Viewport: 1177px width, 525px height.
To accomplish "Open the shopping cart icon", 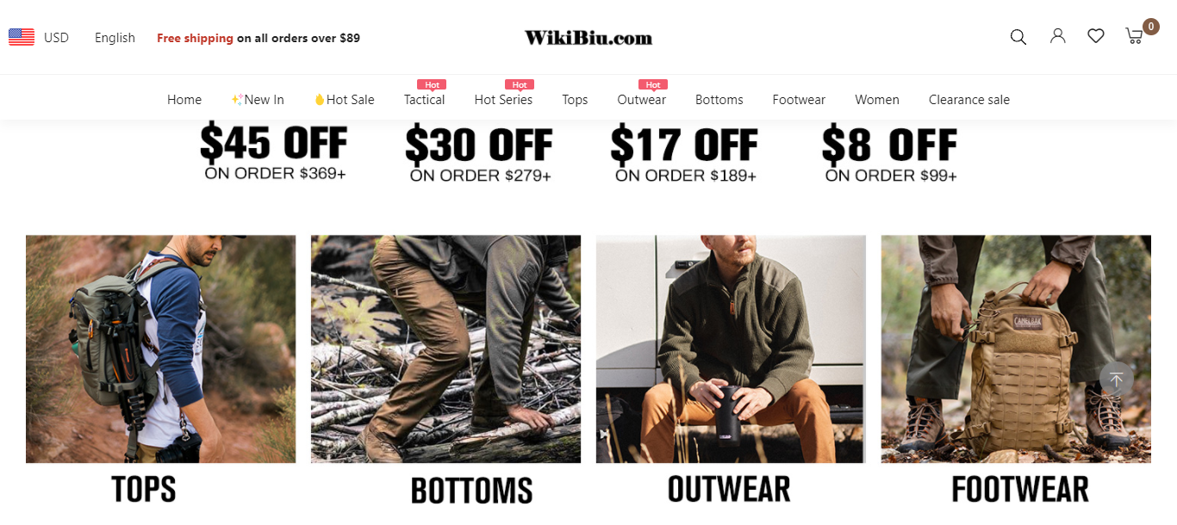I will [1134, 36].
